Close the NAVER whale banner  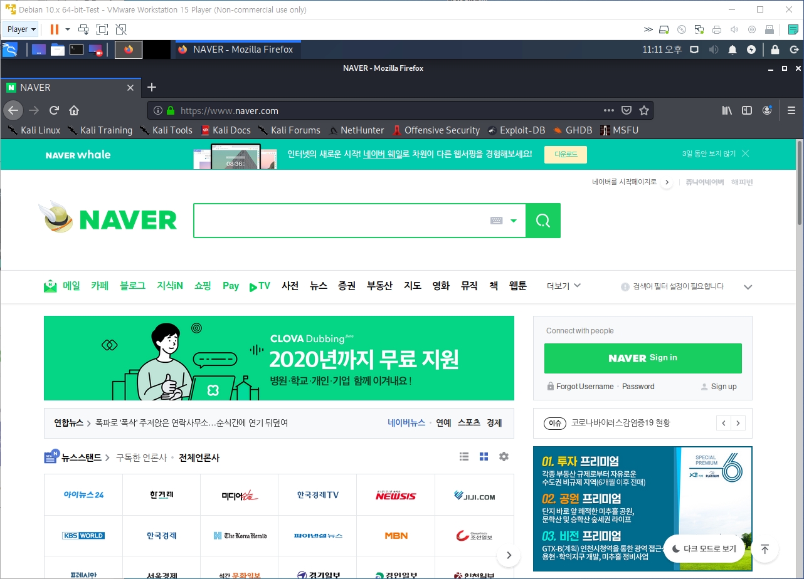[745, 154]
